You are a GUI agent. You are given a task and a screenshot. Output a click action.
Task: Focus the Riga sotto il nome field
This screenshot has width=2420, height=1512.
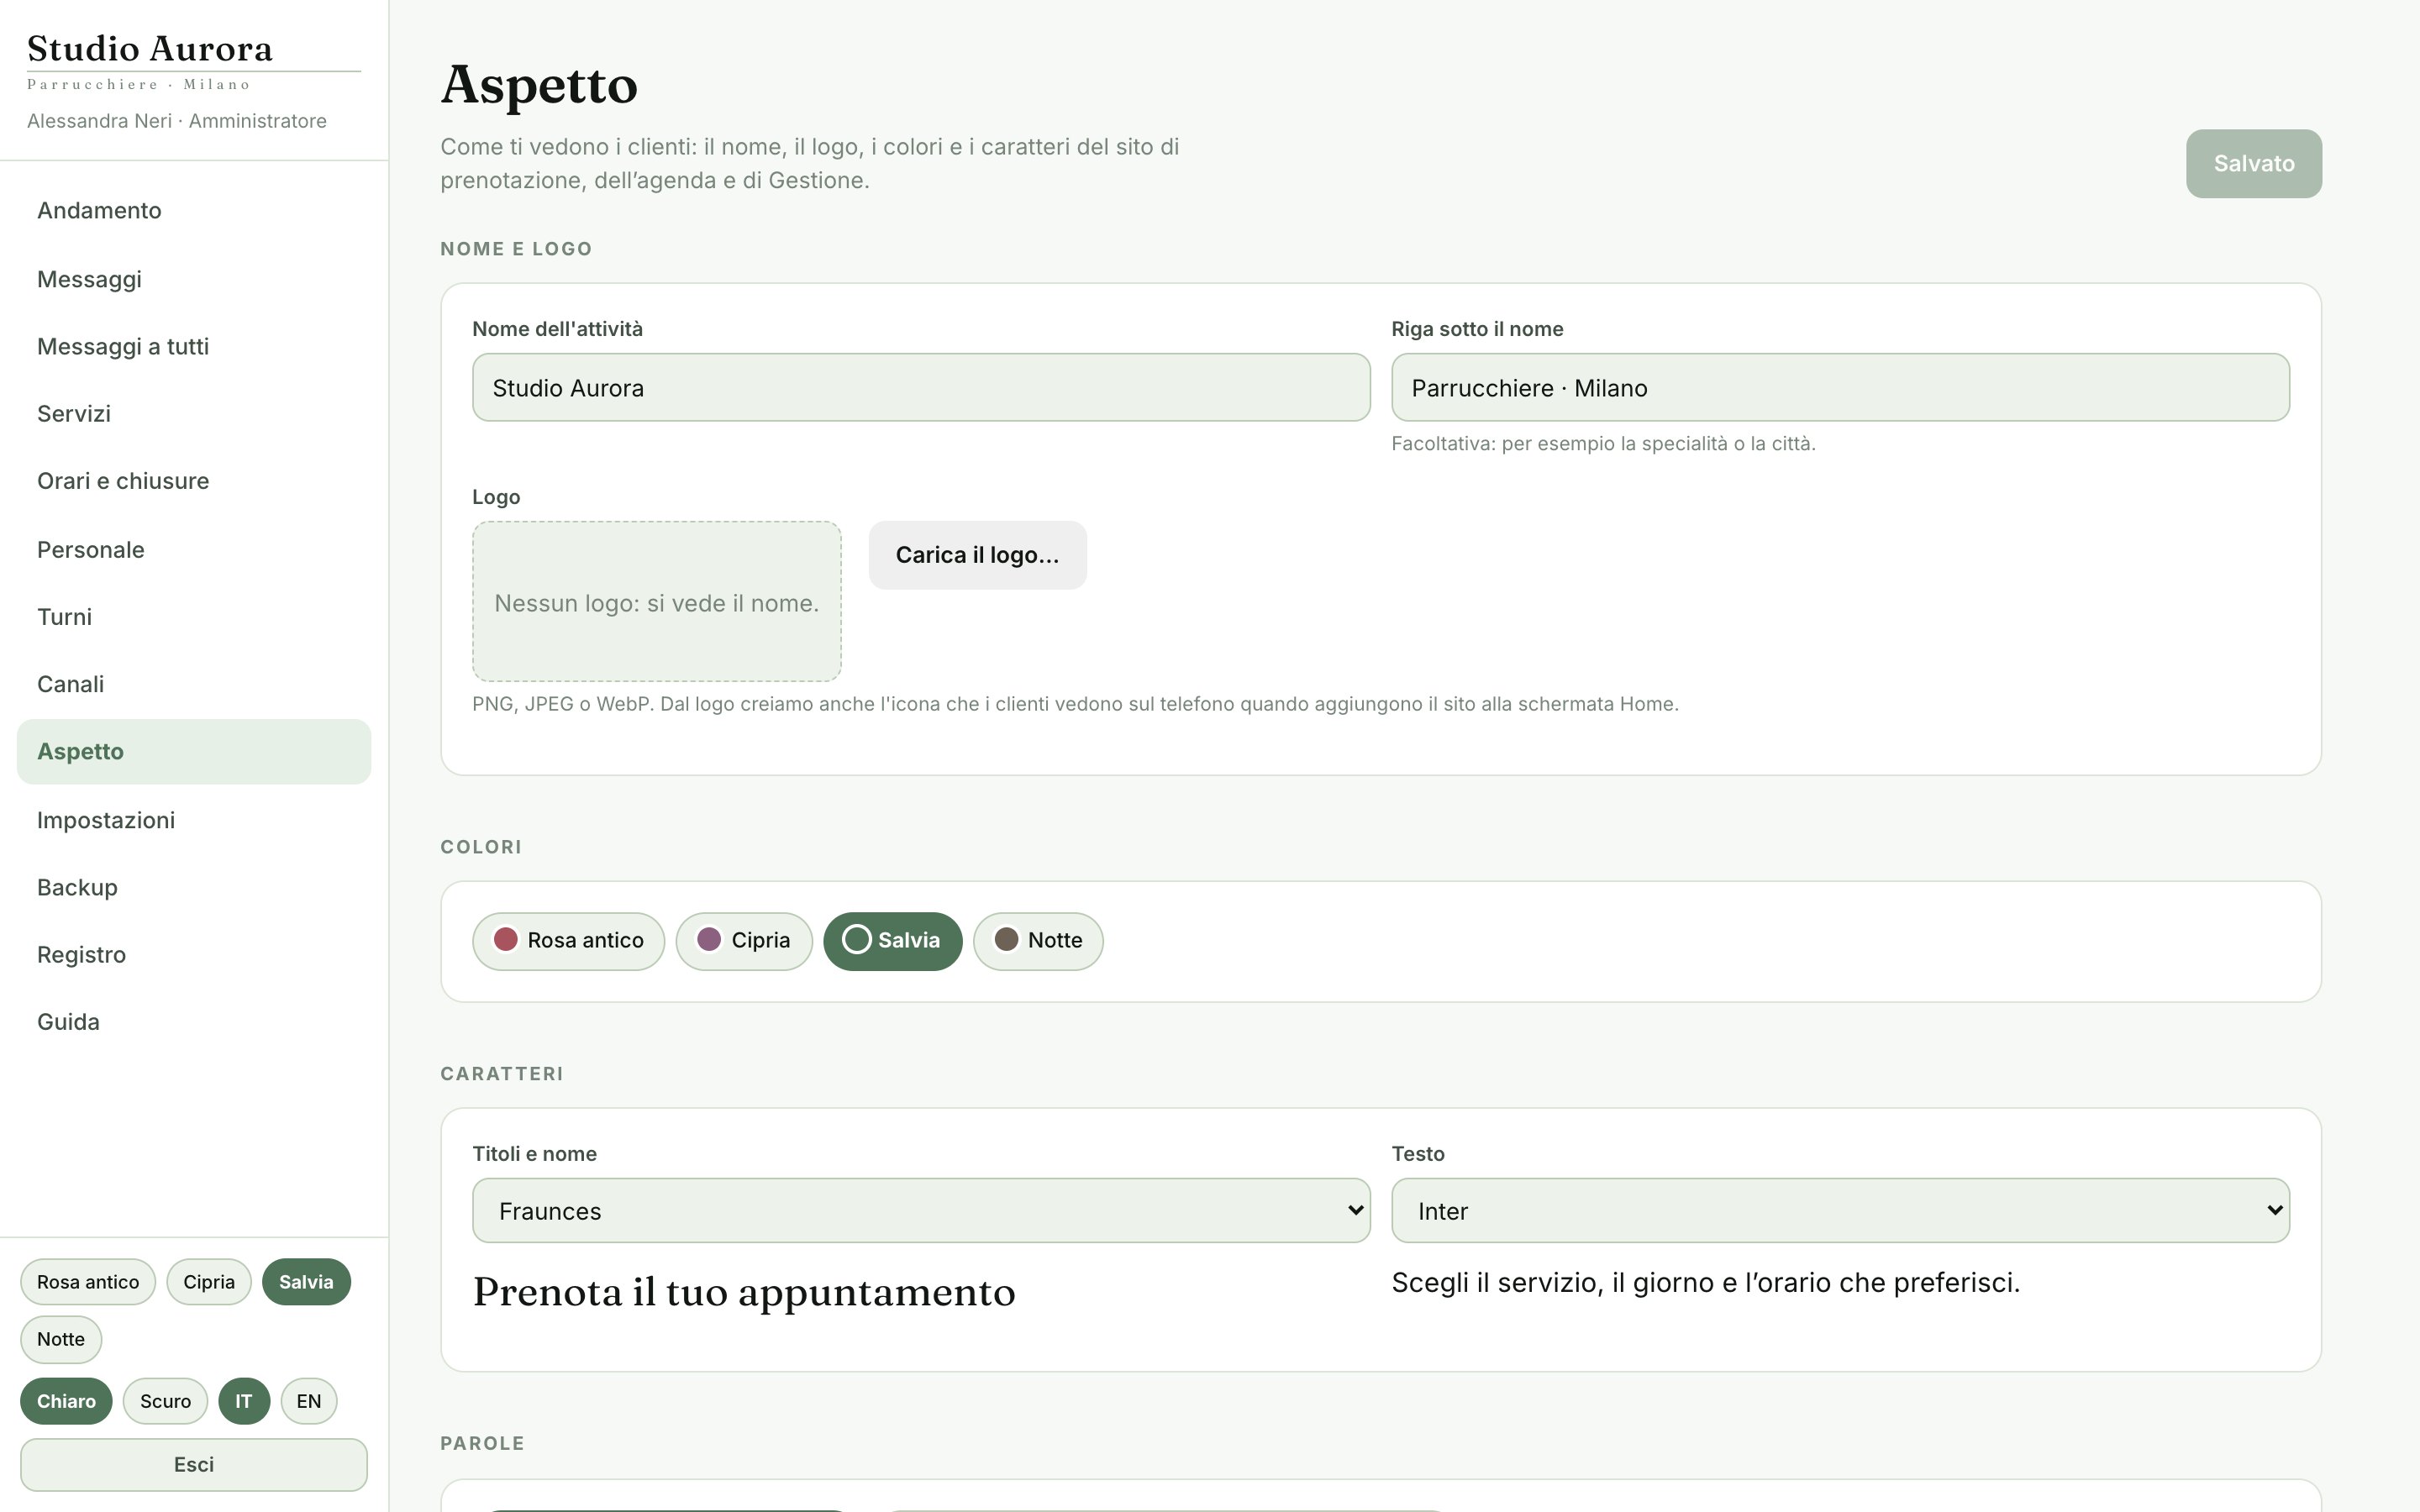pyautogui.click(x=1840, y=387)
